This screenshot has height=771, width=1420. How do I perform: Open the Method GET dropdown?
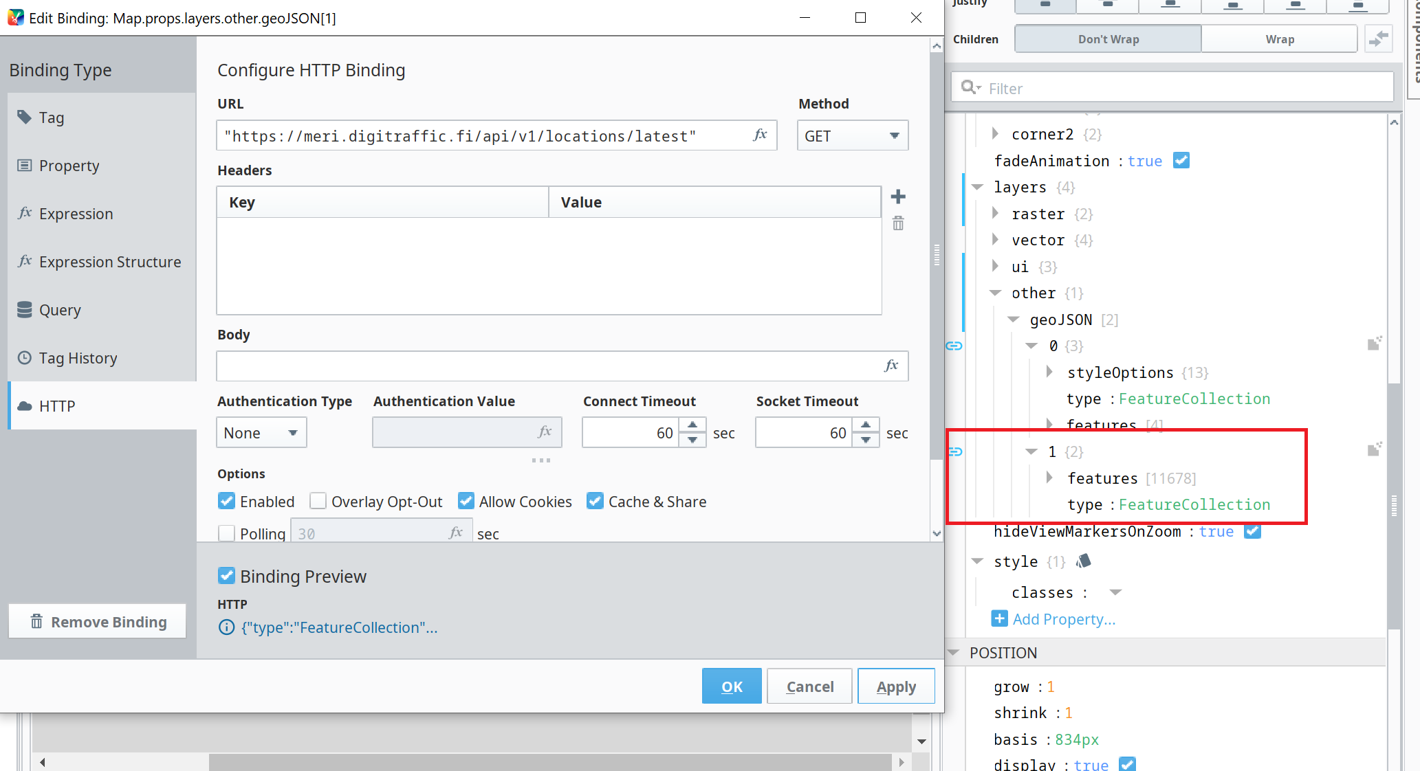[852, 135]
